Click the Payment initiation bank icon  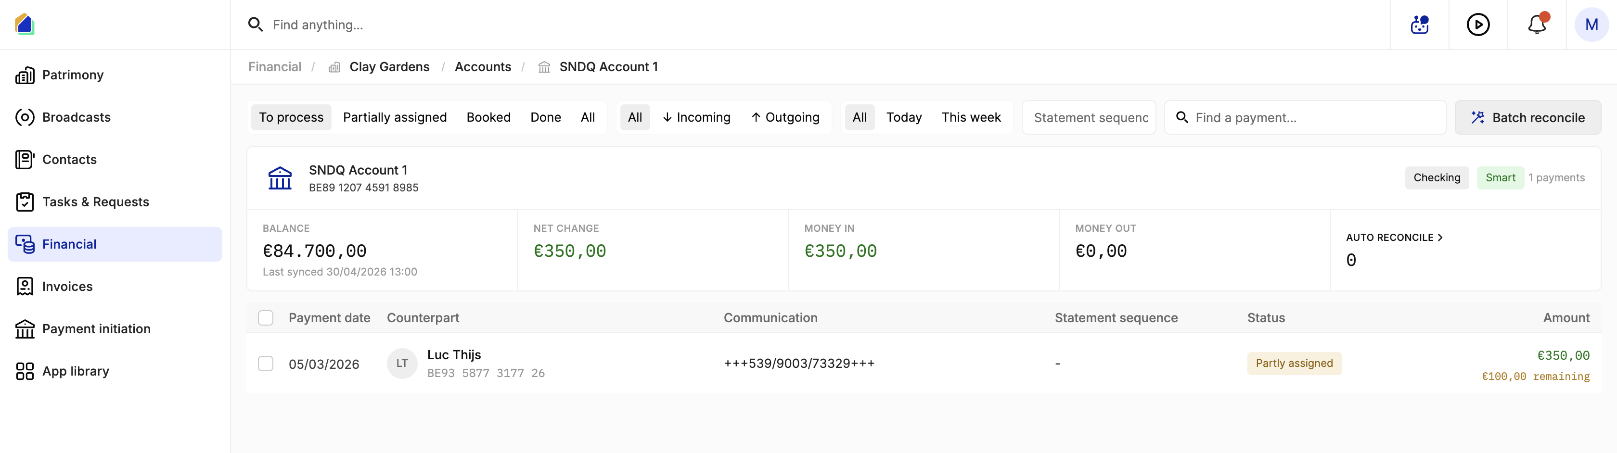25,329
